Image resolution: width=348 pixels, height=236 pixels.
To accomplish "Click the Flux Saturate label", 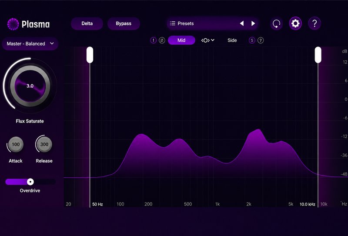I will [x=30, y=121].
